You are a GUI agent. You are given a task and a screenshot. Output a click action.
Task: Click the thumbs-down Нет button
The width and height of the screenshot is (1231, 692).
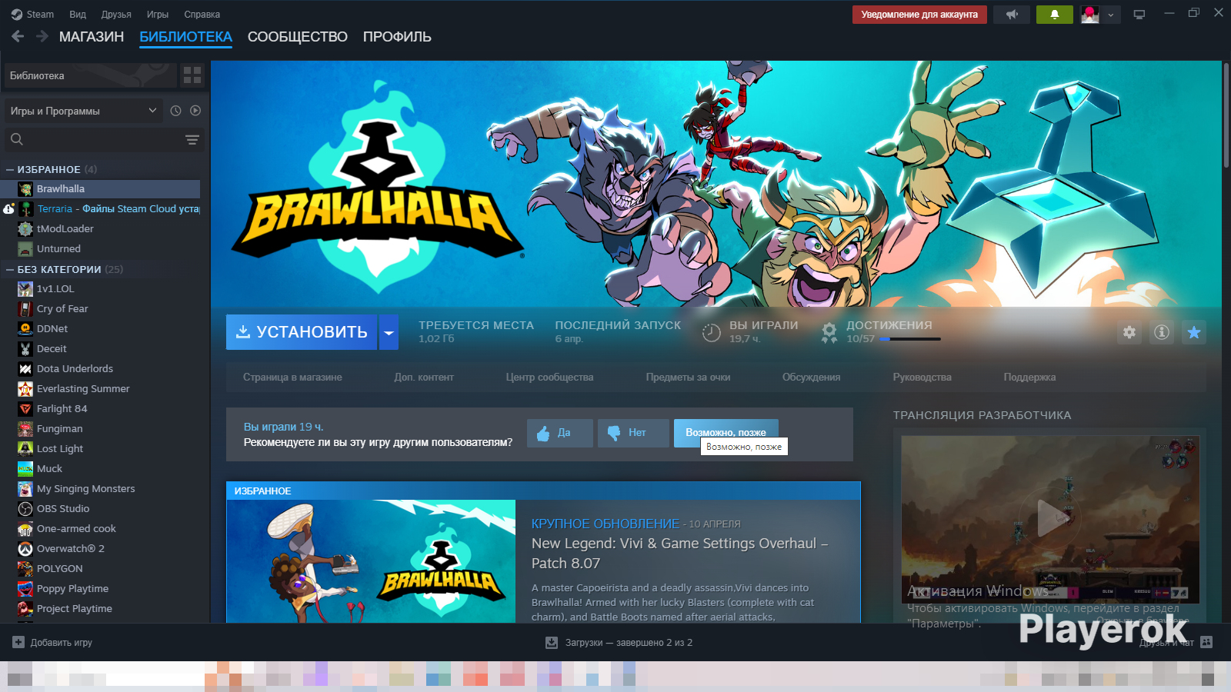point(633,433)
